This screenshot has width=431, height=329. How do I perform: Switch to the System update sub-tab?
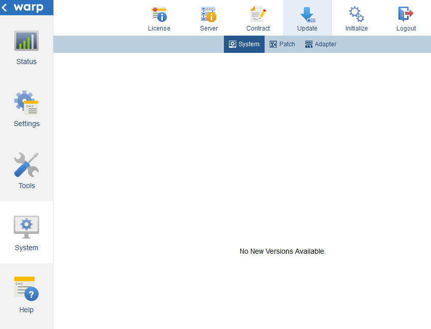coord(244,44)
